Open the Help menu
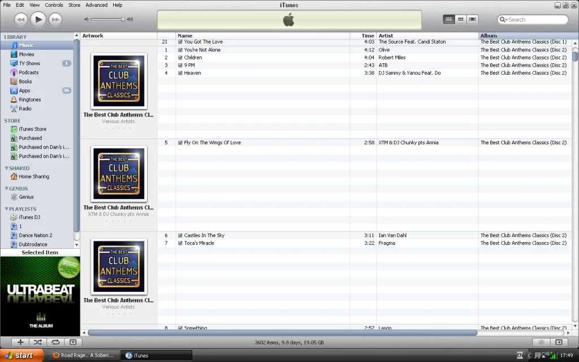This screenshot has height=362, width=579. point(118,5)
